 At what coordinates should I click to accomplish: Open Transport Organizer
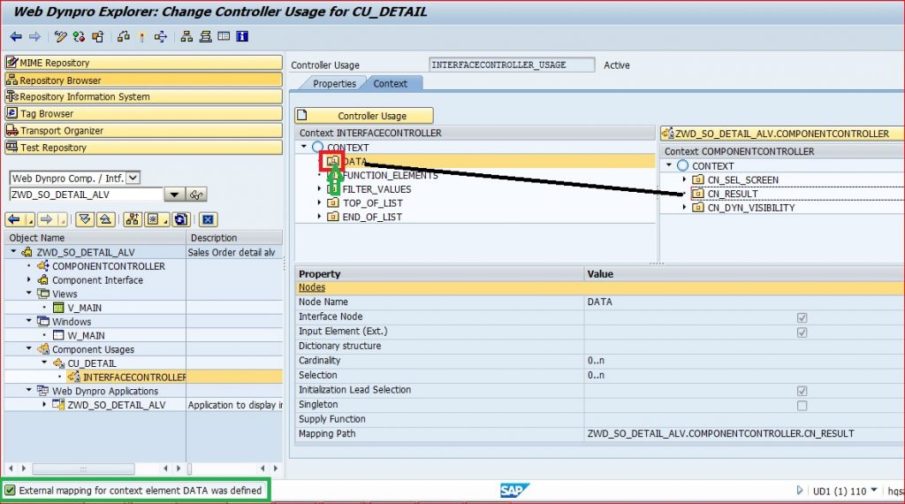(143, 131)
